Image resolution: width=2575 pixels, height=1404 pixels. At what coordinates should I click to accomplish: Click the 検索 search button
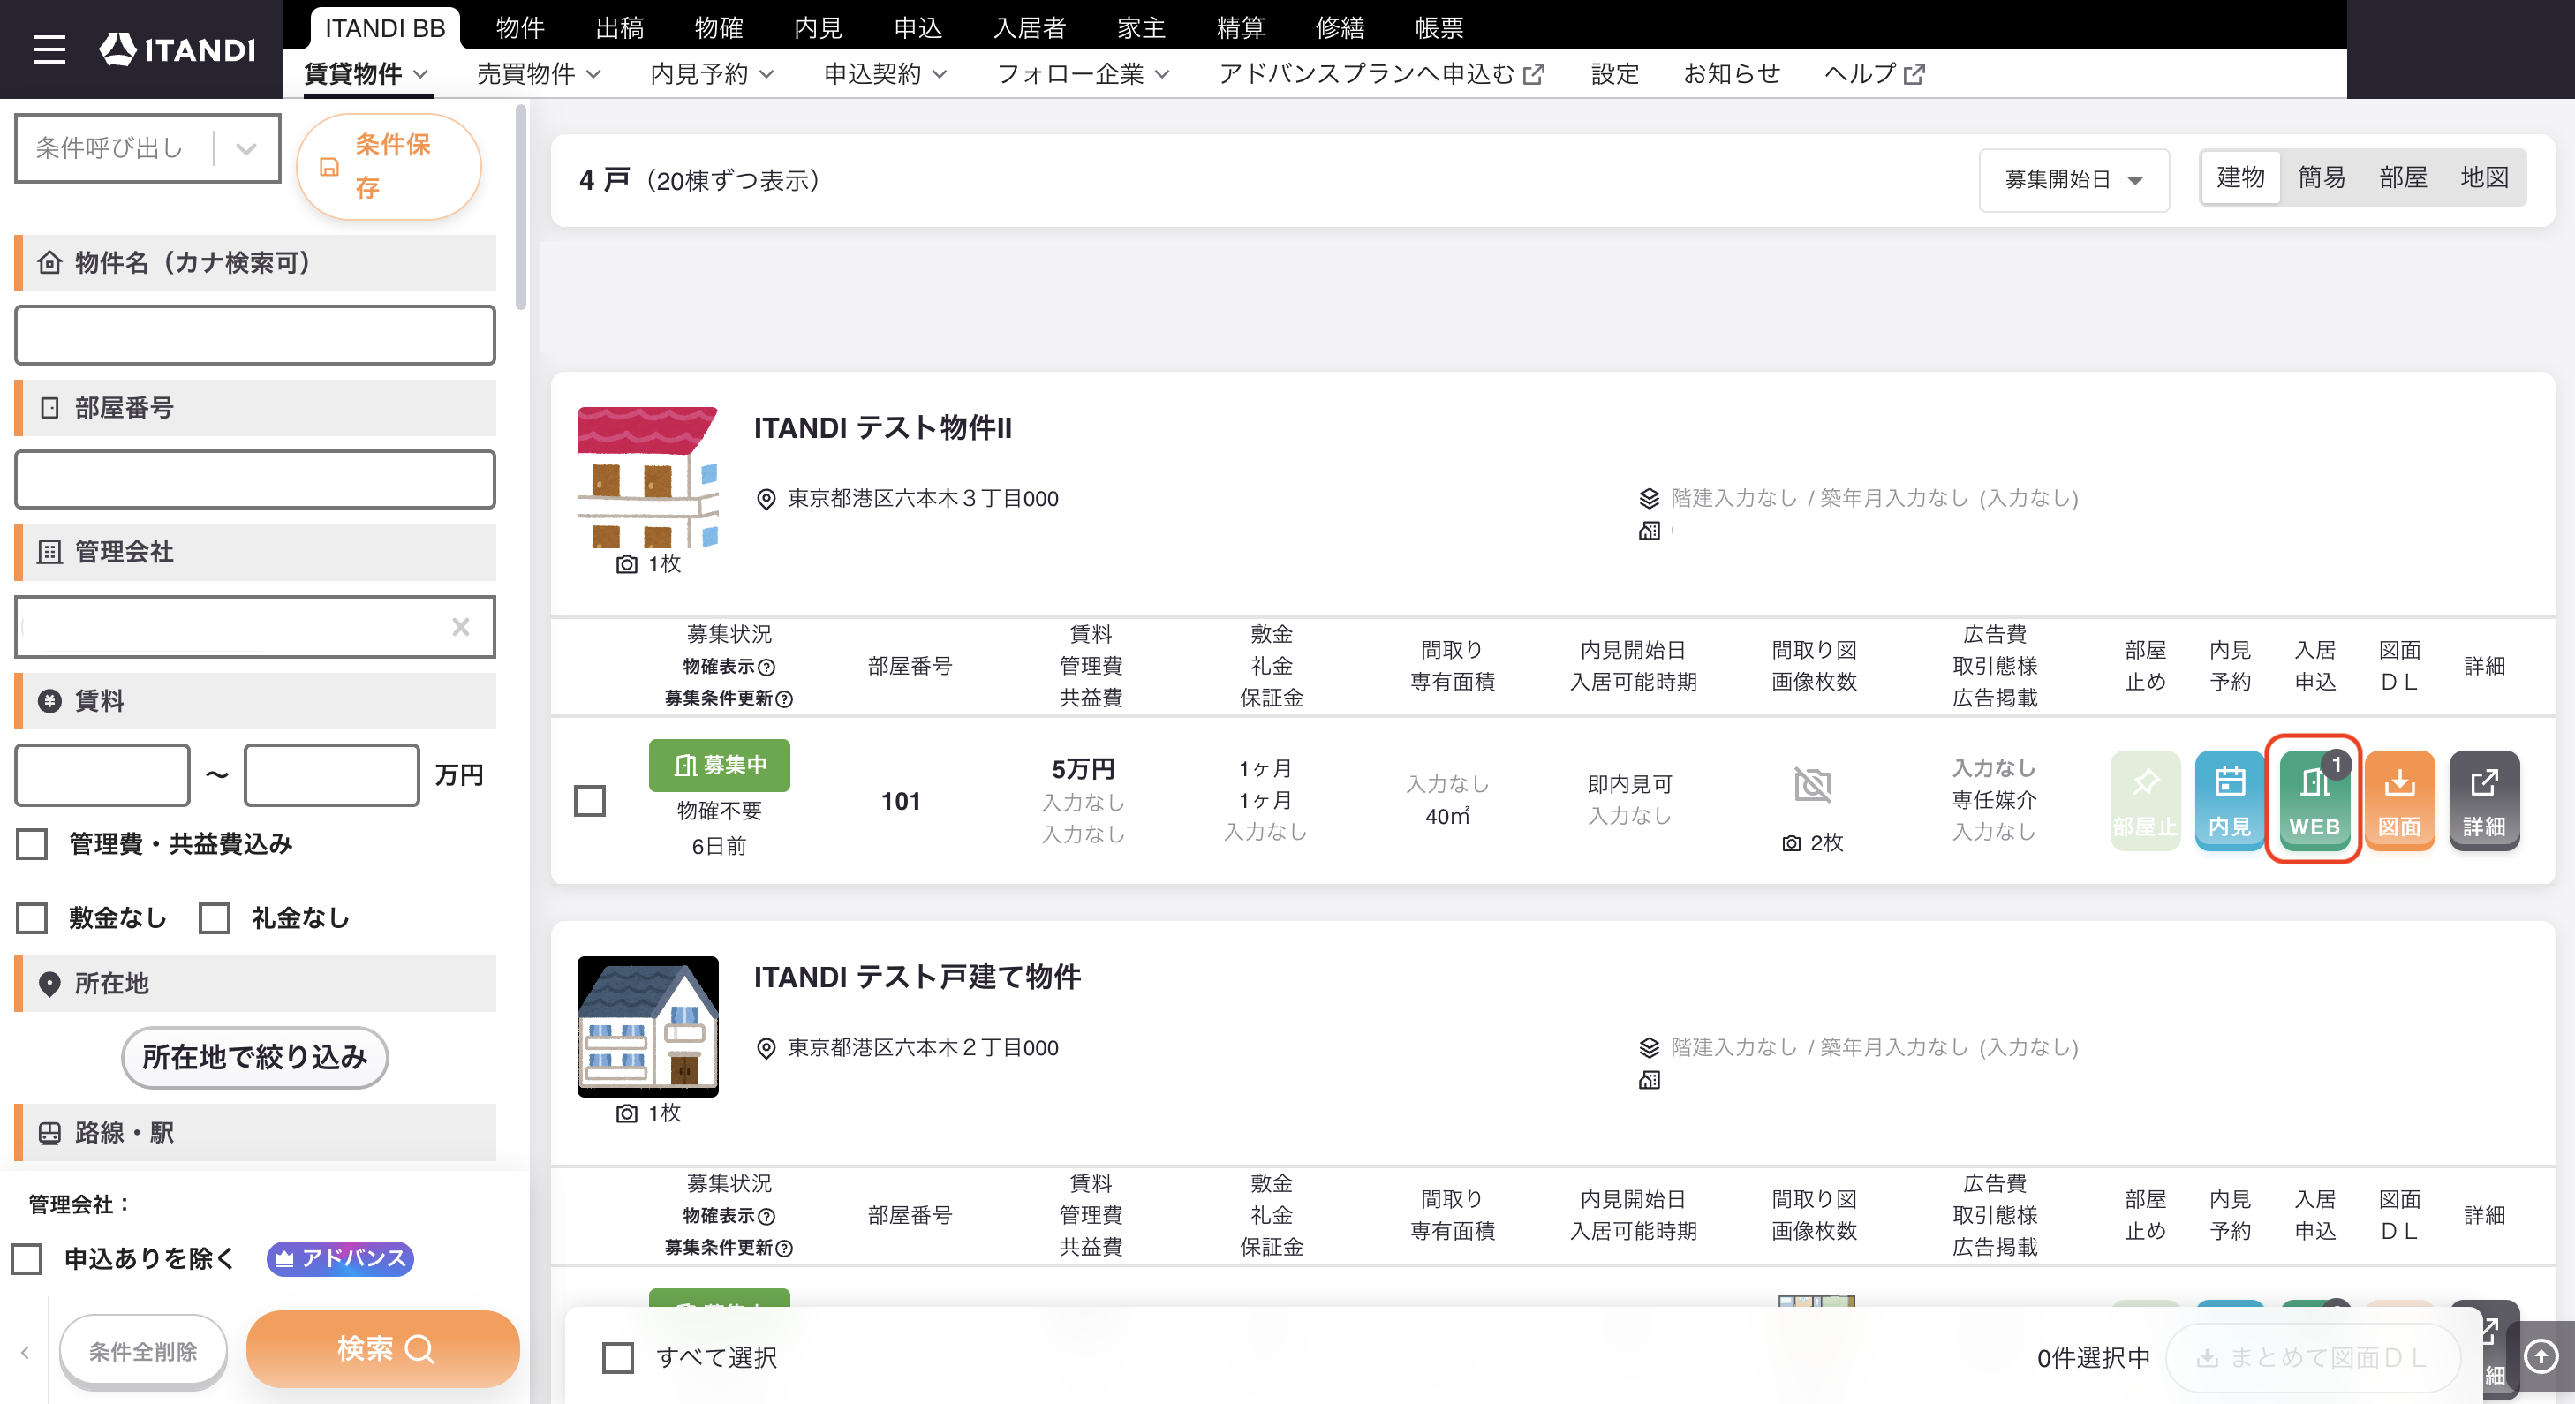pos(383,1348)
